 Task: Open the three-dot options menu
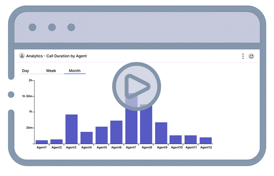point(243,56)
